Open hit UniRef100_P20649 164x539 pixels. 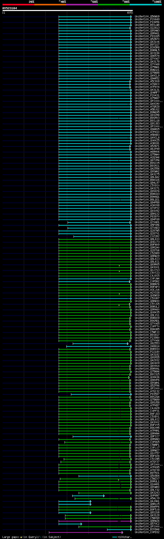pos(147,19)
